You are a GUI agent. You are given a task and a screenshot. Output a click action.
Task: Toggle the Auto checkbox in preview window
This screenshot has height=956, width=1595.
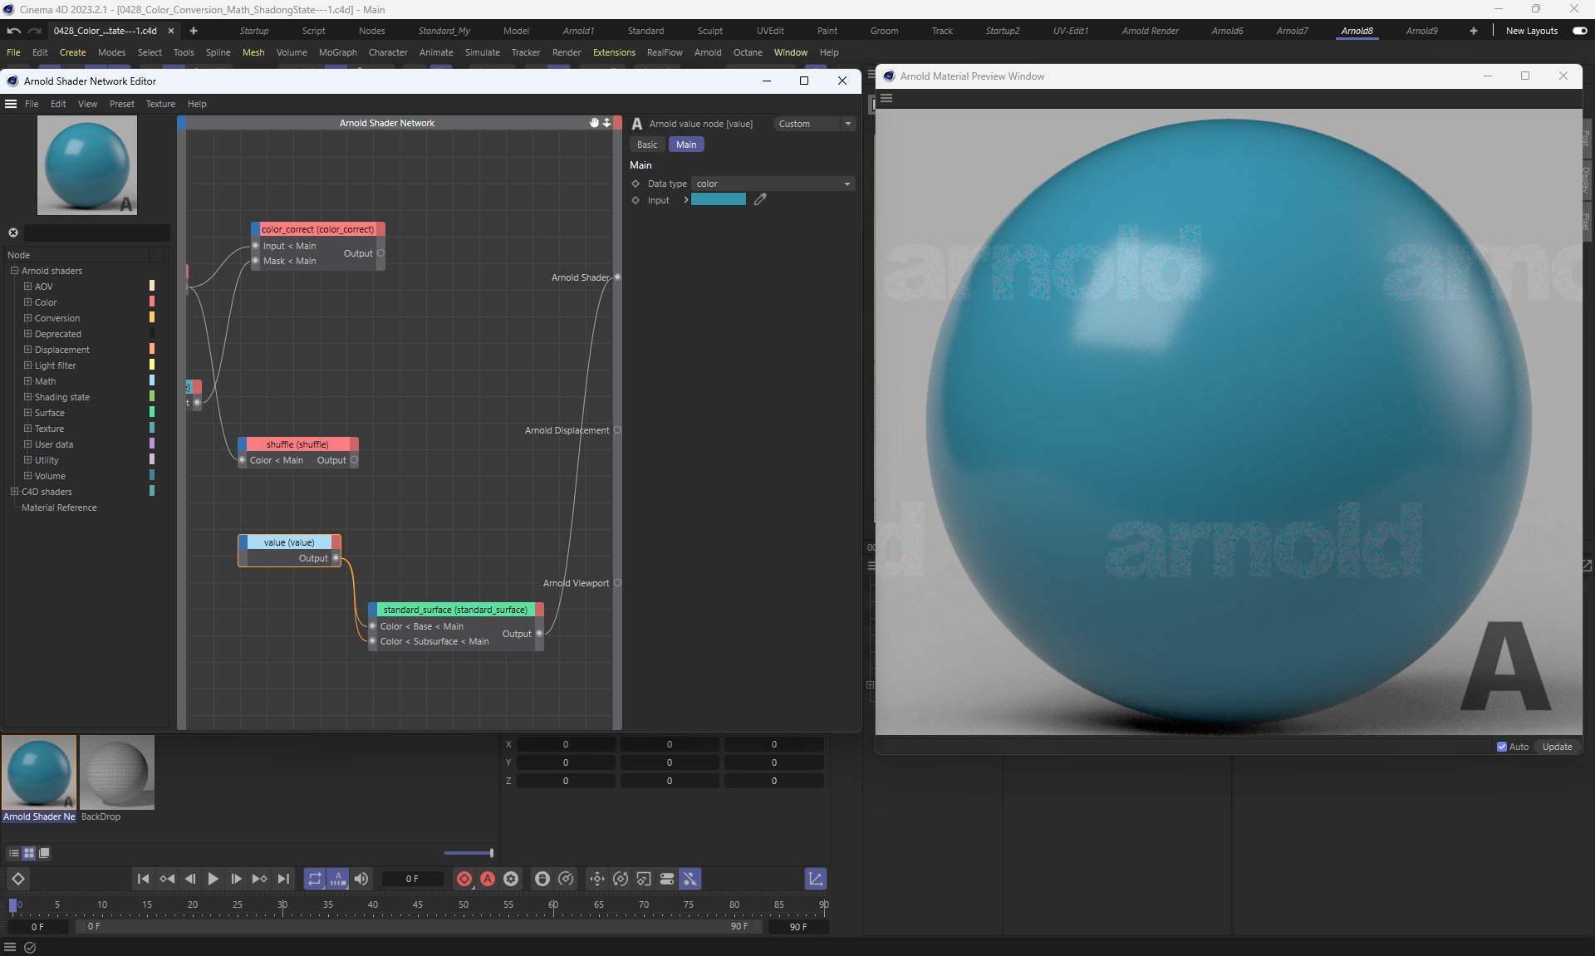pos(1502,747)
